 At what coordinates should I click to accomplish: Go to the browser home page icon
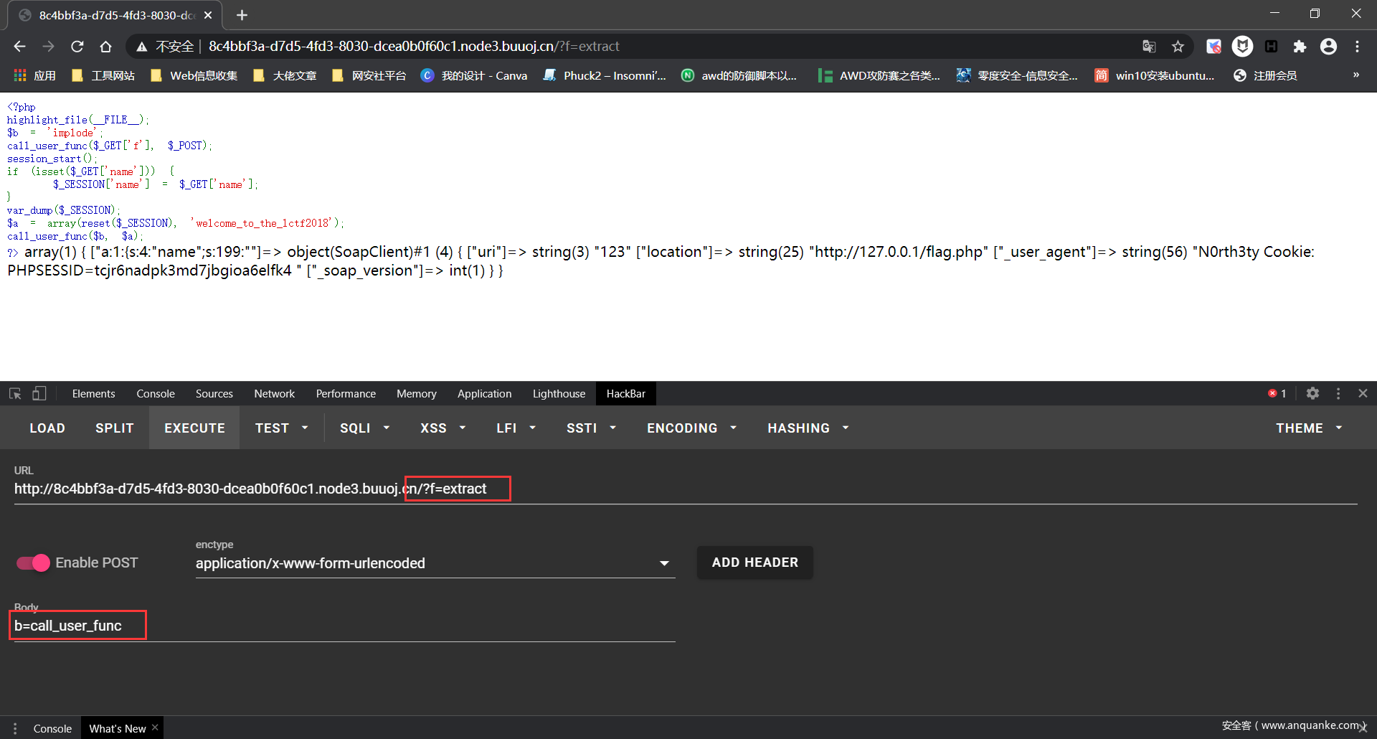(x=105, y=47)
